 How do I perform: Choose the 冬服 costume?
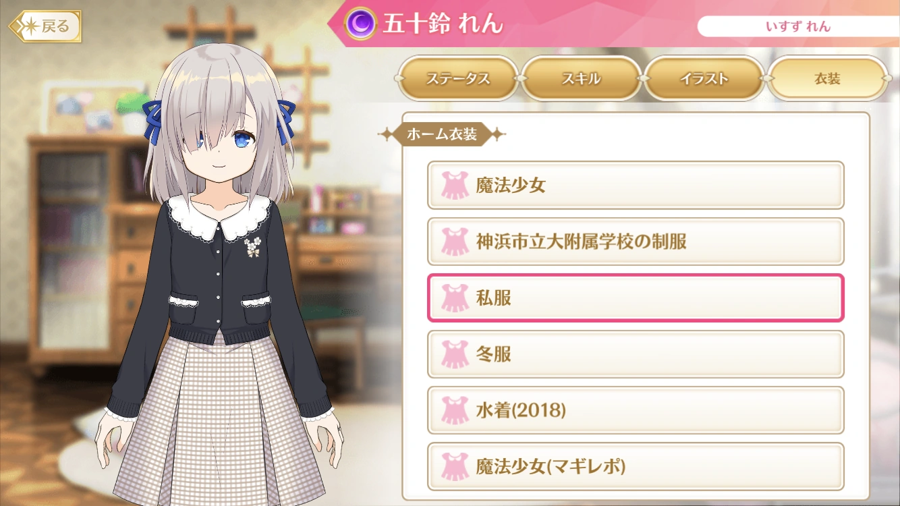[636, 354]
